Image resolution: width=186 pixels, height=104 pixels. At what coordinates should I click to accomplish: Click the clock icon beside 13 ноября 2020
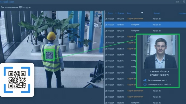pos(145,84)
